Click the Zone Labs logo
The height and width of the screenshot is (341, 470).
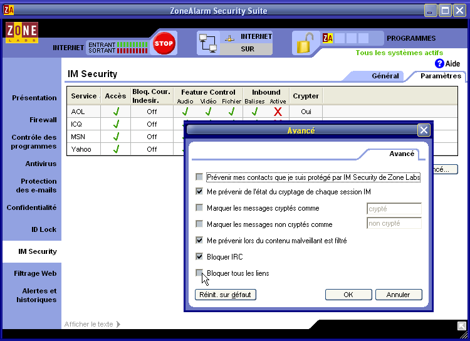click(22, 33)
